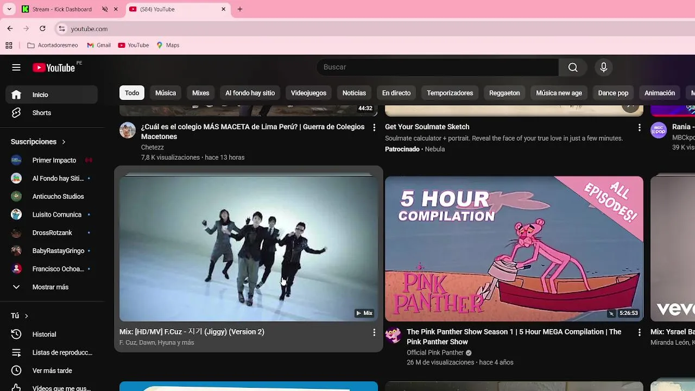Go back in browser history
The image size is (695, 391).
[x=10, y=29]
